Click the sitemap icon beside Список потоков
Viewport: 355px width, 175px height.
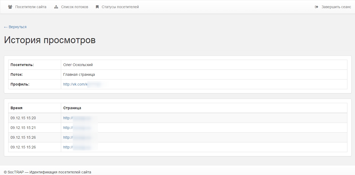(x=56, y=7)
